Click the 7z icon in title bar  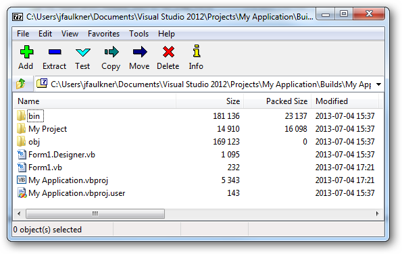coord(18,17)
